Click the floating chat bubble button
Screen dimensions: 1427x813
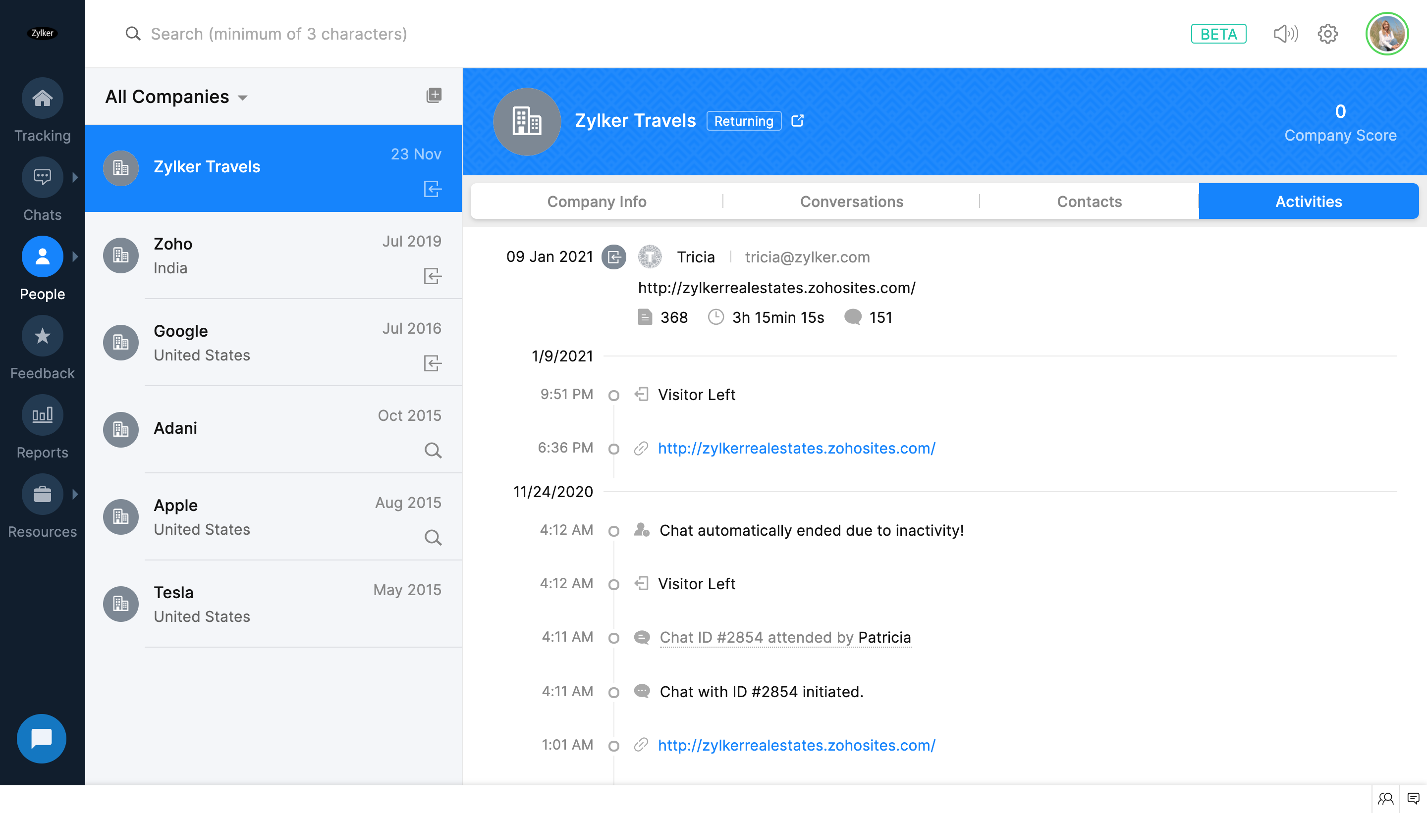41,738
